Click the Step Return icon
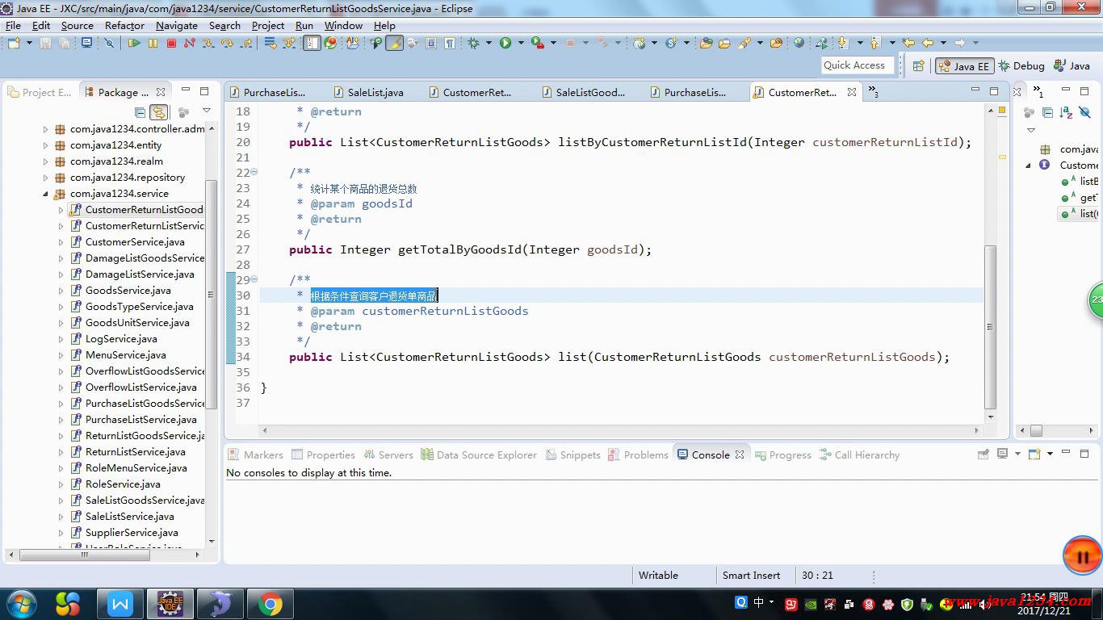 point(245,43)
